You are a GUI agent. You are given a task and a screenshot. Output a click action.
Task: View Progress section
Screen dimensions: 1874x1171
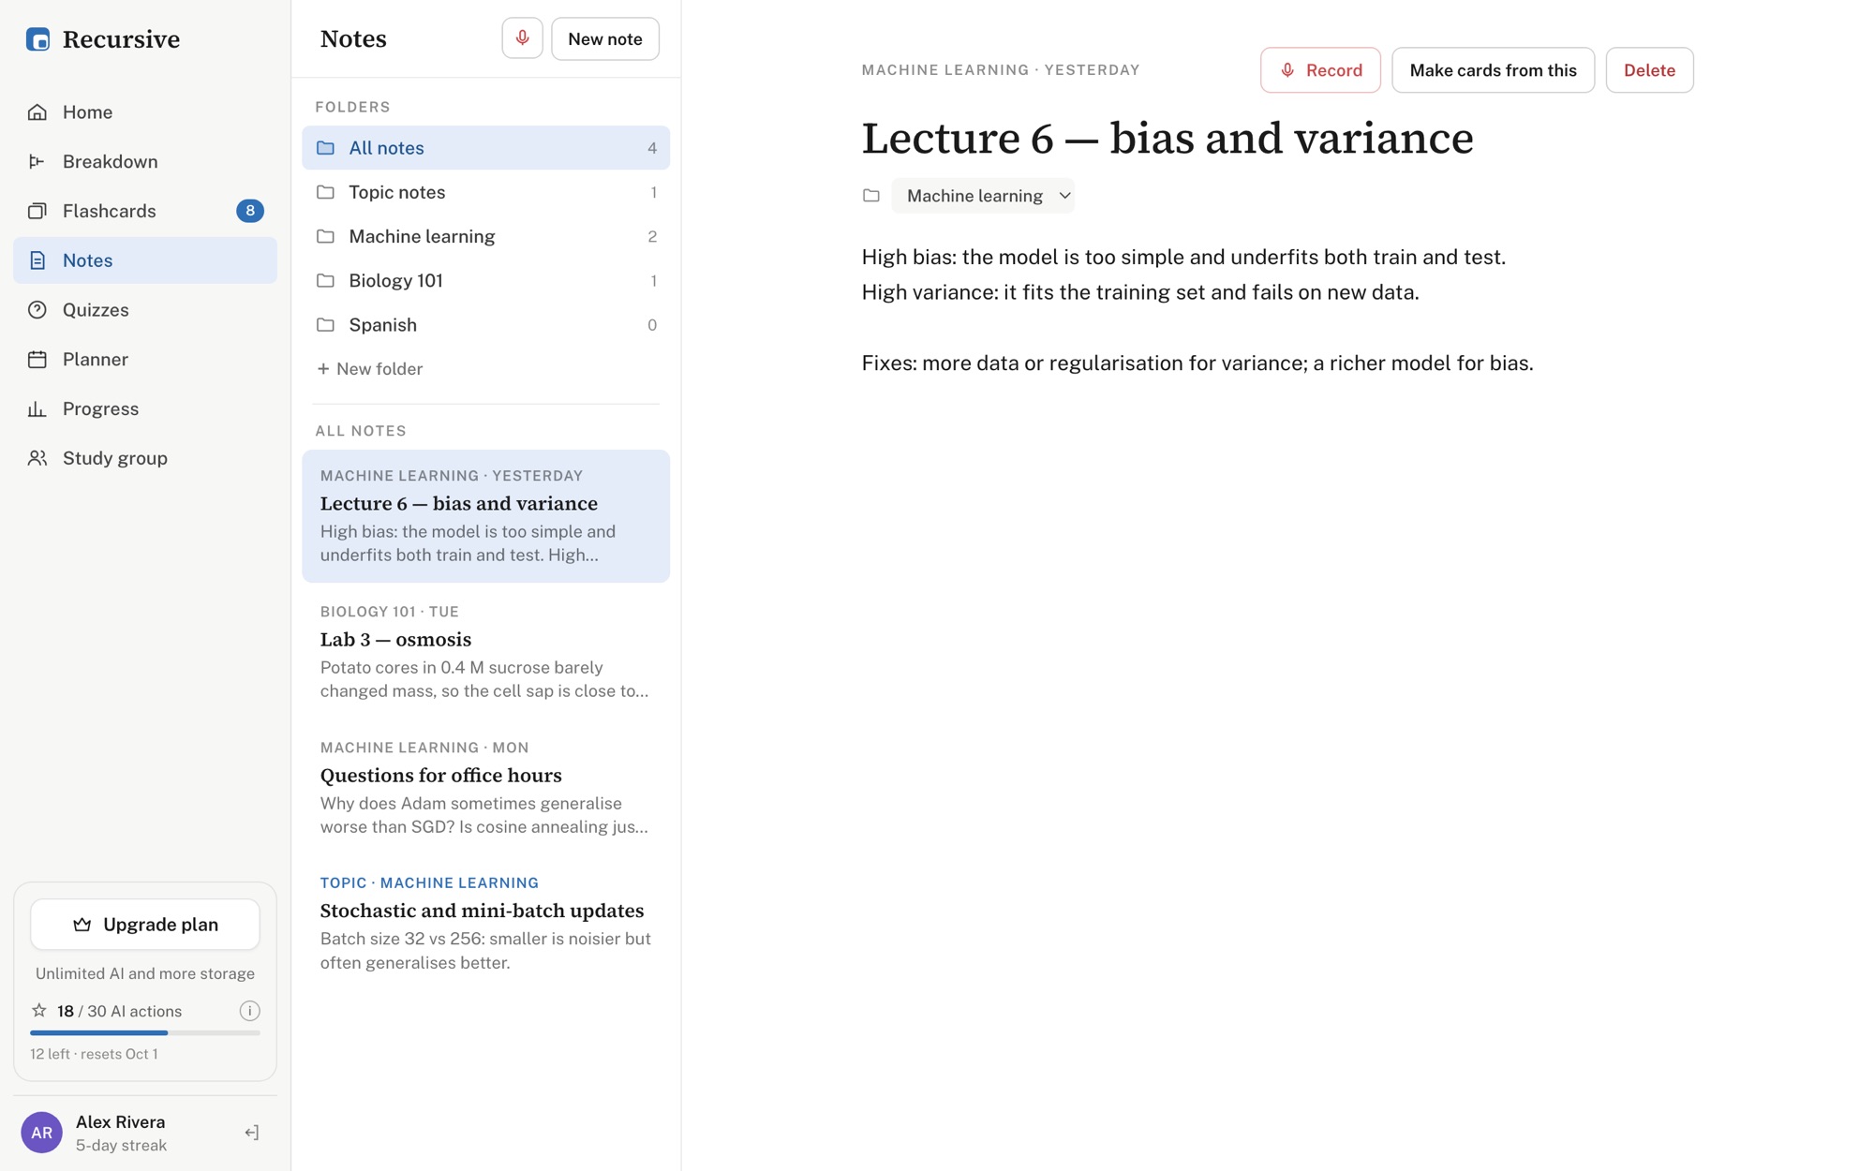[x=145, y=409]
